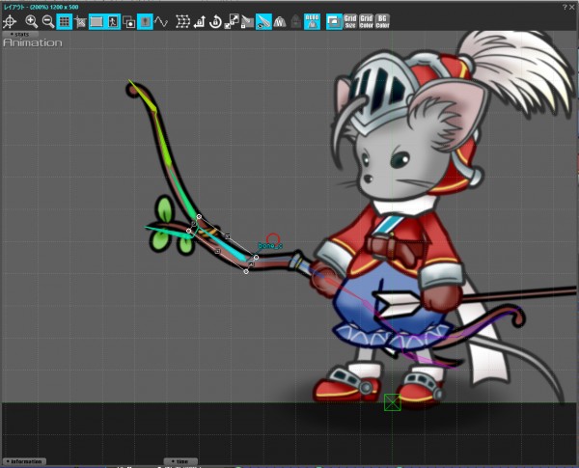Click the Grid Size button
The width and height of the screenshot is (579, 468).
pyautogui.click(x=350, y=22)
